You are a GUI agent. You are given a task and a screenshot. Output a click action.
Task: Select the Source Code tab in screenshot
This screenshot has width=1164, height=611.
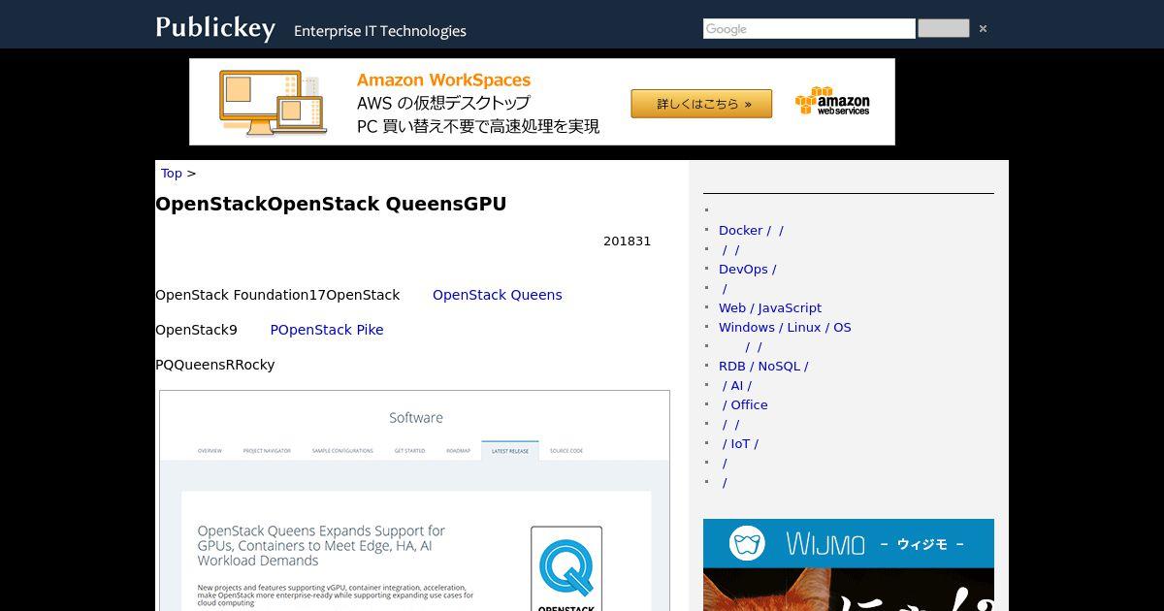566,451
